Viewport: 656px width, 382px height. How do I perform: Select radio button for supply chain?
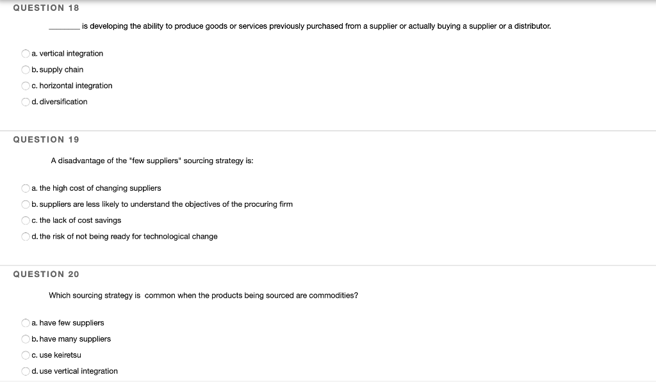coord(25,70)
